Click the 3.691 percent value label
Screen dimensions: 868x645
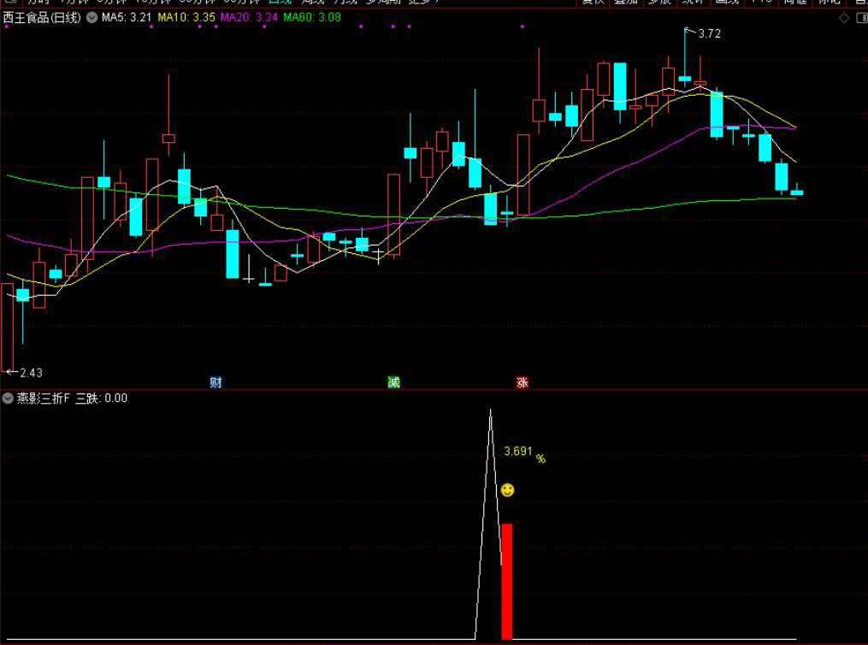[518, 451]
